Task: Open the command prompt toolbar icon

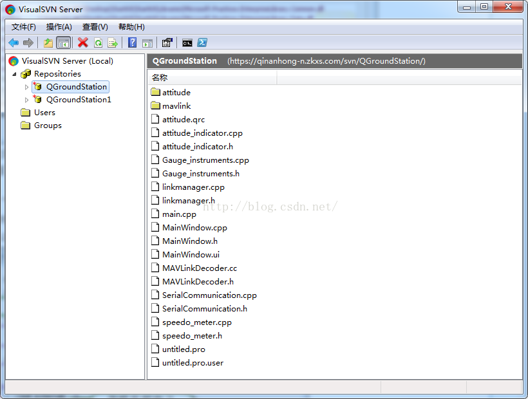Action: click(x=187, y=42)
